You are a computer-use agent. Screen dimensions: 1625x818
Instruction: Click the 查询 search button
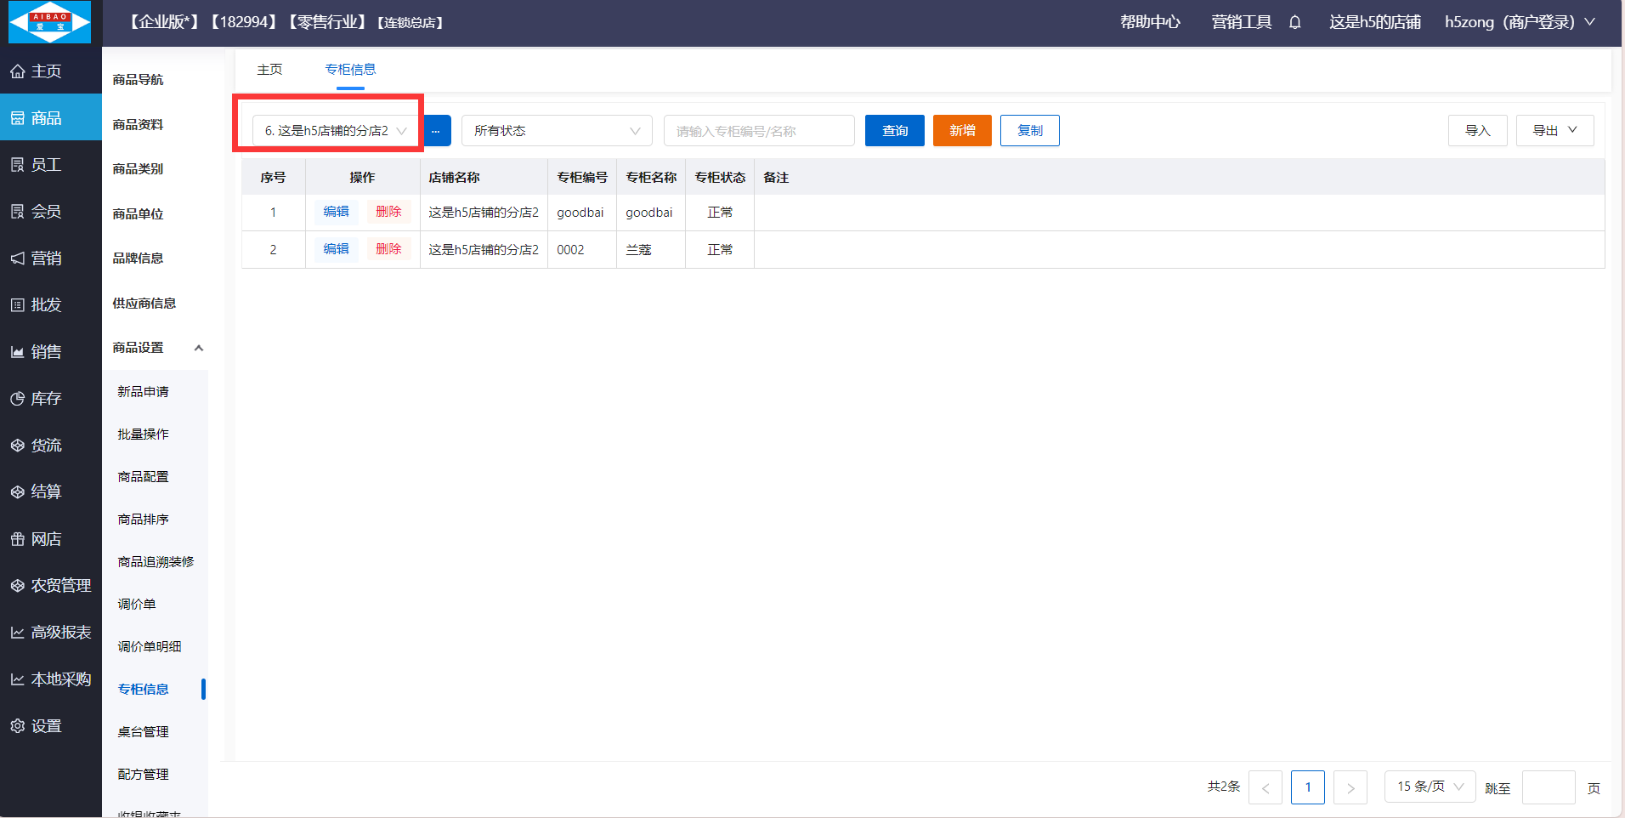tap(895, 131)
